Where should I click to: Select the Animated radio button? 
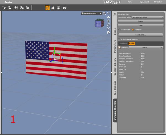coord(133,30)
